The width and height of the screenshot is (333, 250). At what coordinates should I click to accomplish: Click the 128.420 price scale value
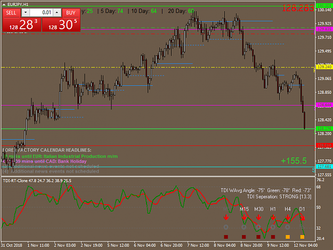tap(324, 120)
